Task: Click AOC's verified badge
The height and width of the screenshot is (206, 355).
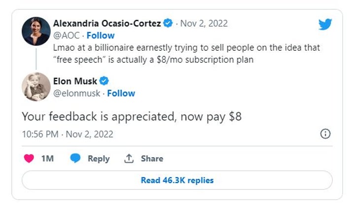Action: point(169,23)
